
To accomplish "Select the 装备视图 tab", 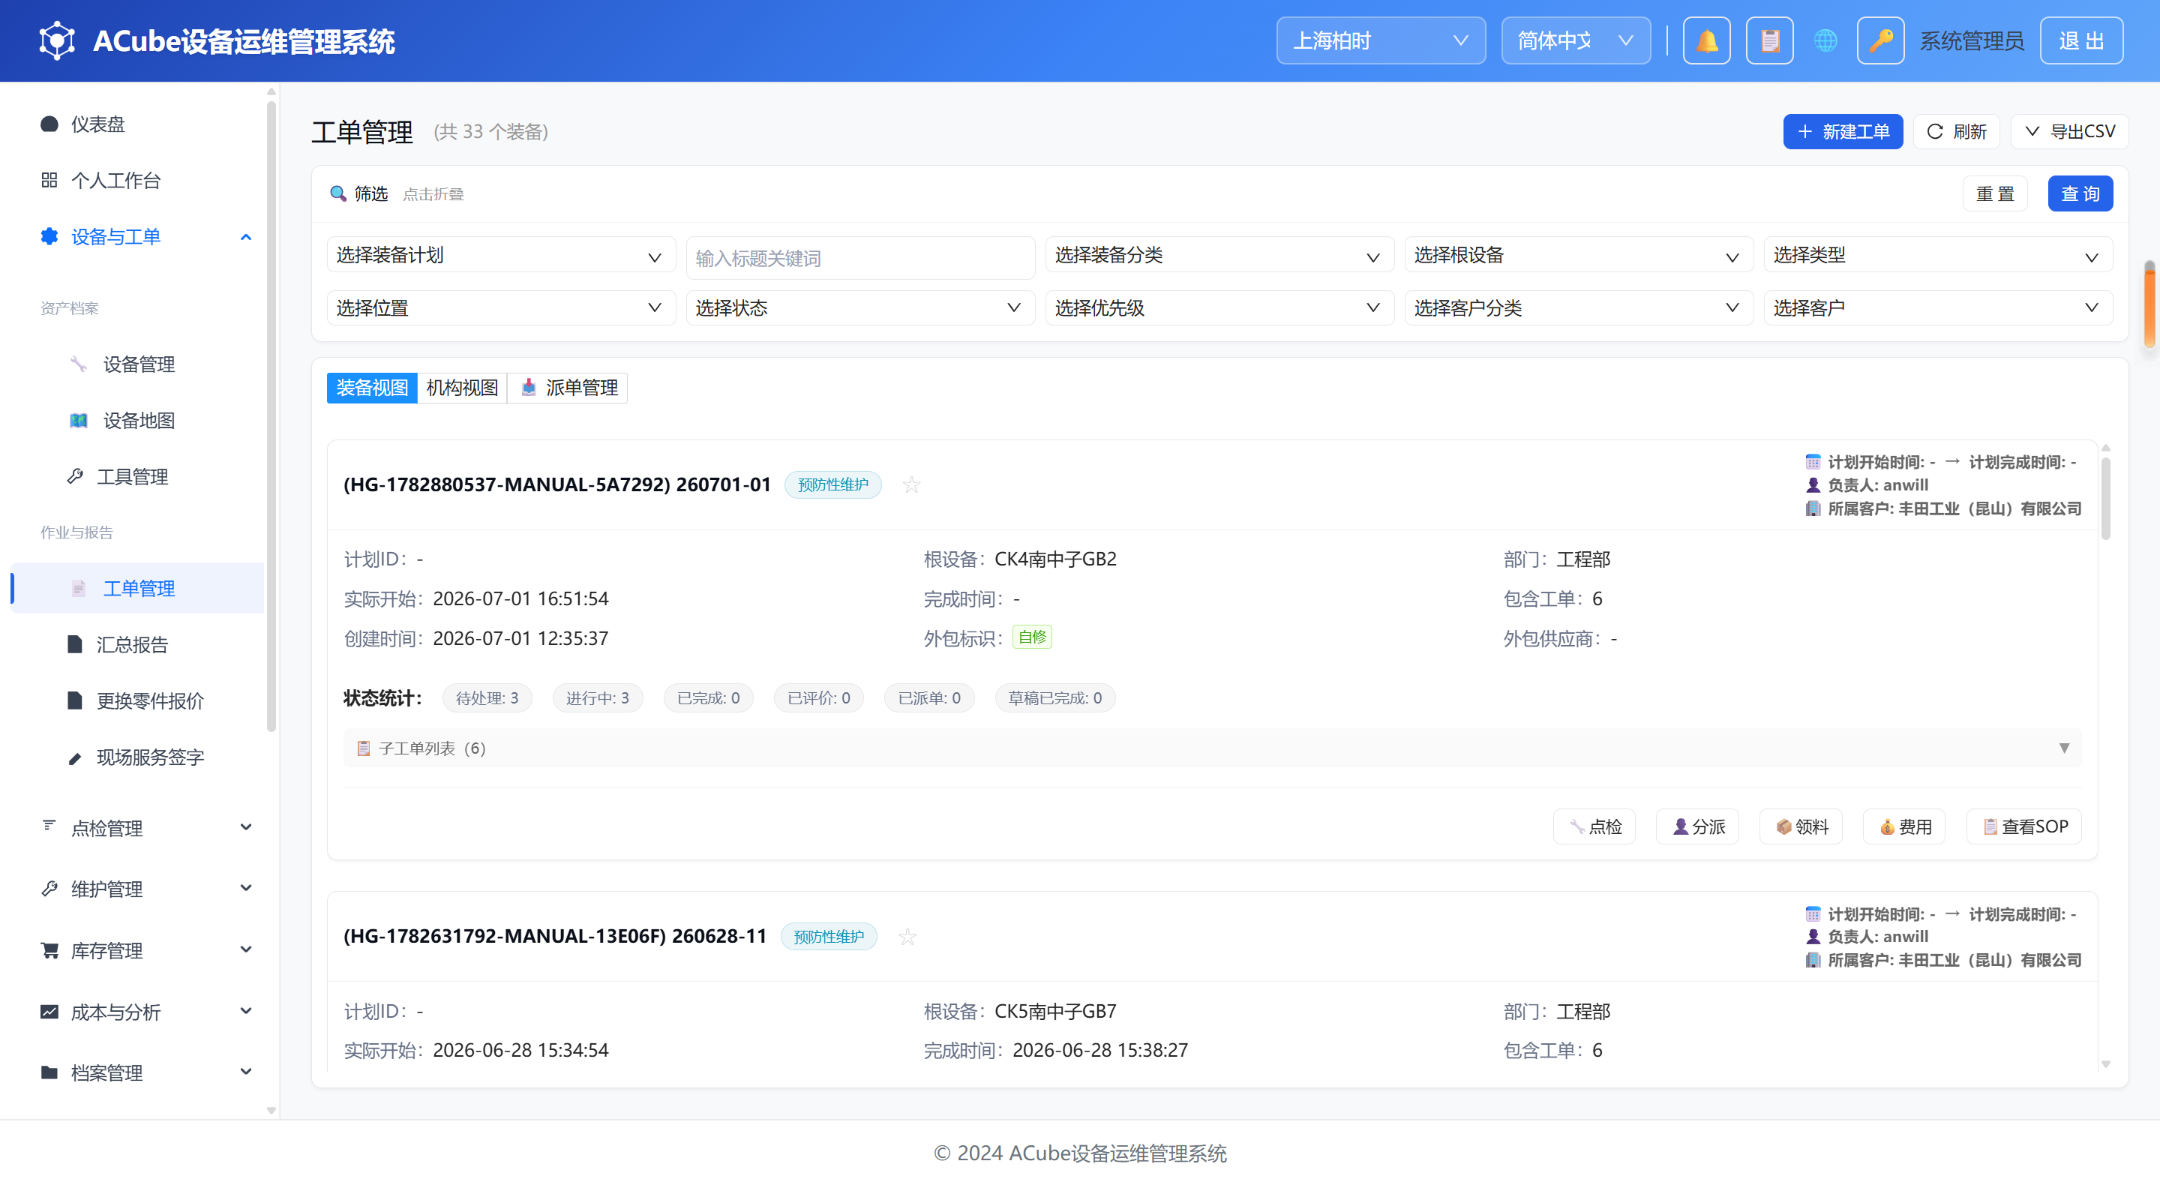I will pos(372,388).
